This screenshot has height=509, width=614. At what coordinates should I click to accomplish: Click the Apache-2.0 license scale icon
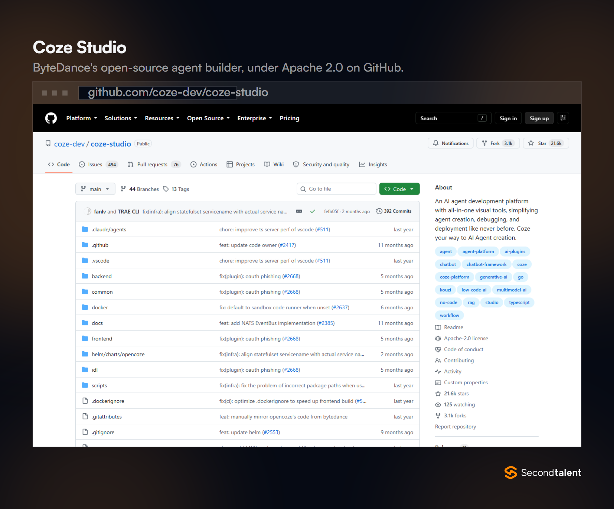point(438,338)
